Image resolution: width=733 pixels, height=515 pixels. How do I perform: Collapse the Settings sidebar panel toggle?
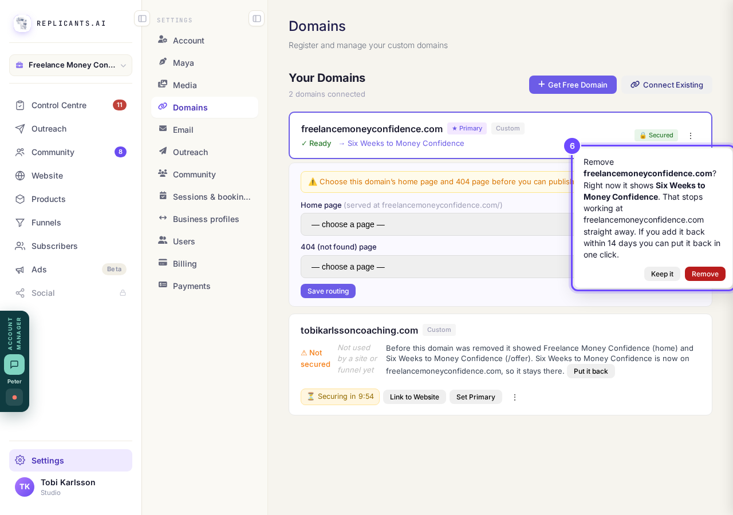257,18
